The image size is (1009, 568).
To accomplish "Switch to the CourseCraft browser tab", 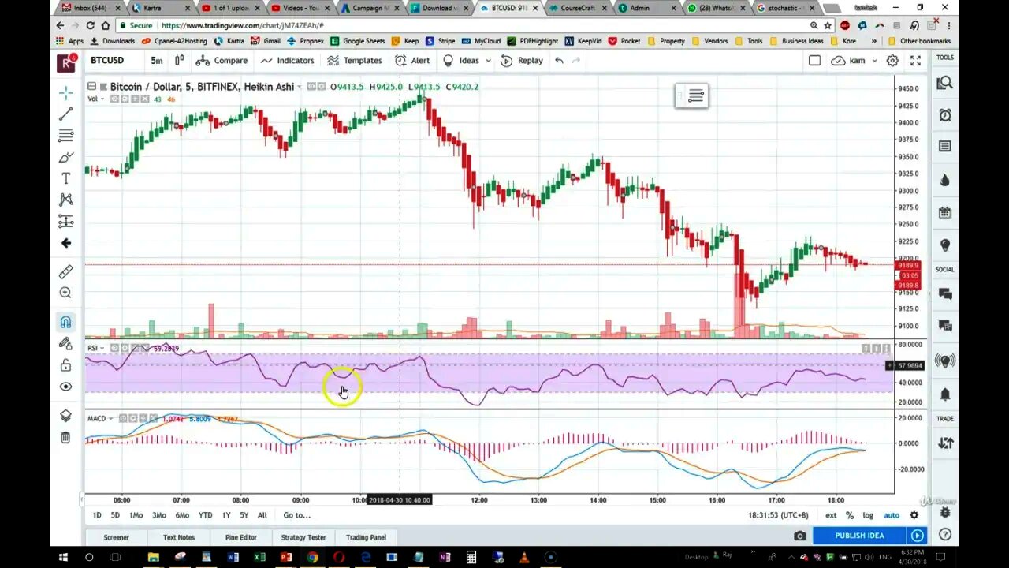I will point(578,8).
